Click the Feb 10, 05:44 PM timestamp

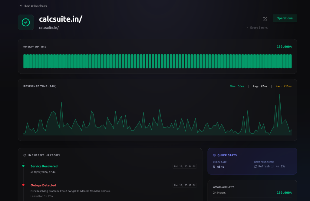[185, 166]
